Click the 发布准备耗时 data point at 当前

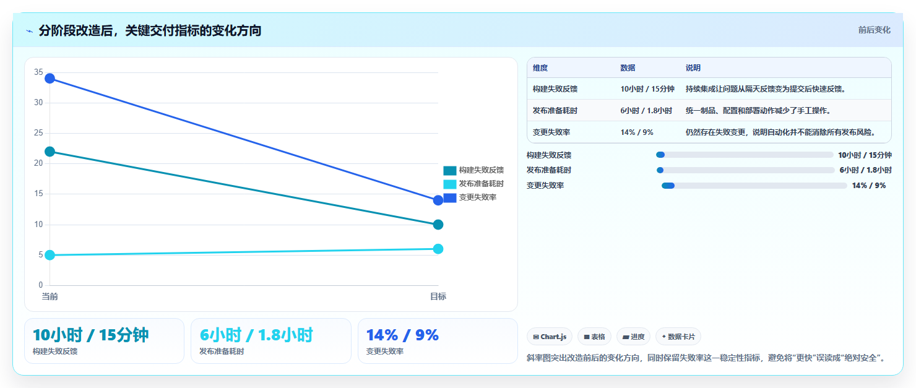point(50,255)
